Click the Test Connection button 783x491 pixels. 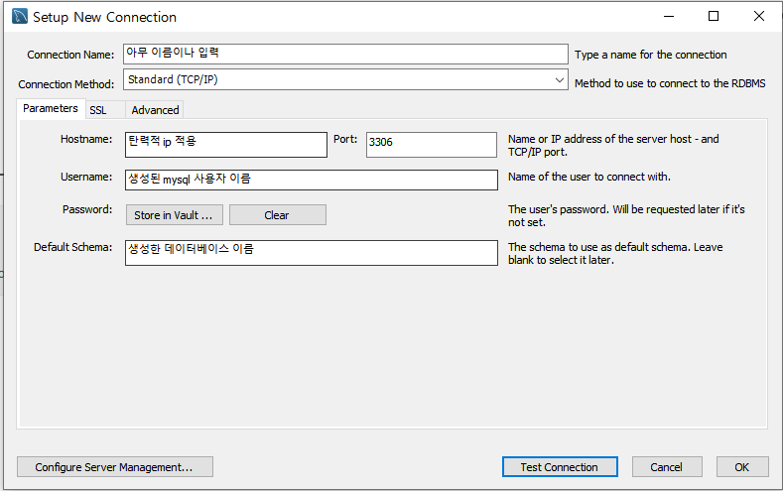pos(560,467)
